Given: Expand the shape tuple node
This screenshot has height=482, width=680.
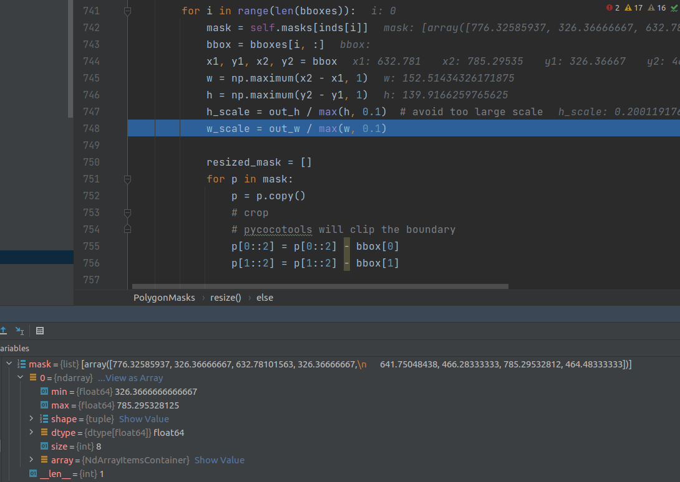Looking at the screenshot, I should tap(31, 418).
